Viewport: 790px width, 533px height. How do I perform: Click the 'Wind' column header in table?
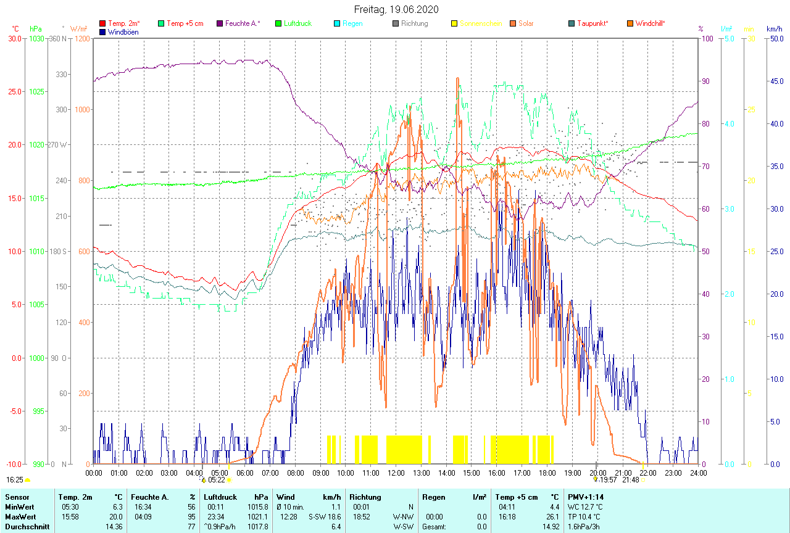click(286, 497)
